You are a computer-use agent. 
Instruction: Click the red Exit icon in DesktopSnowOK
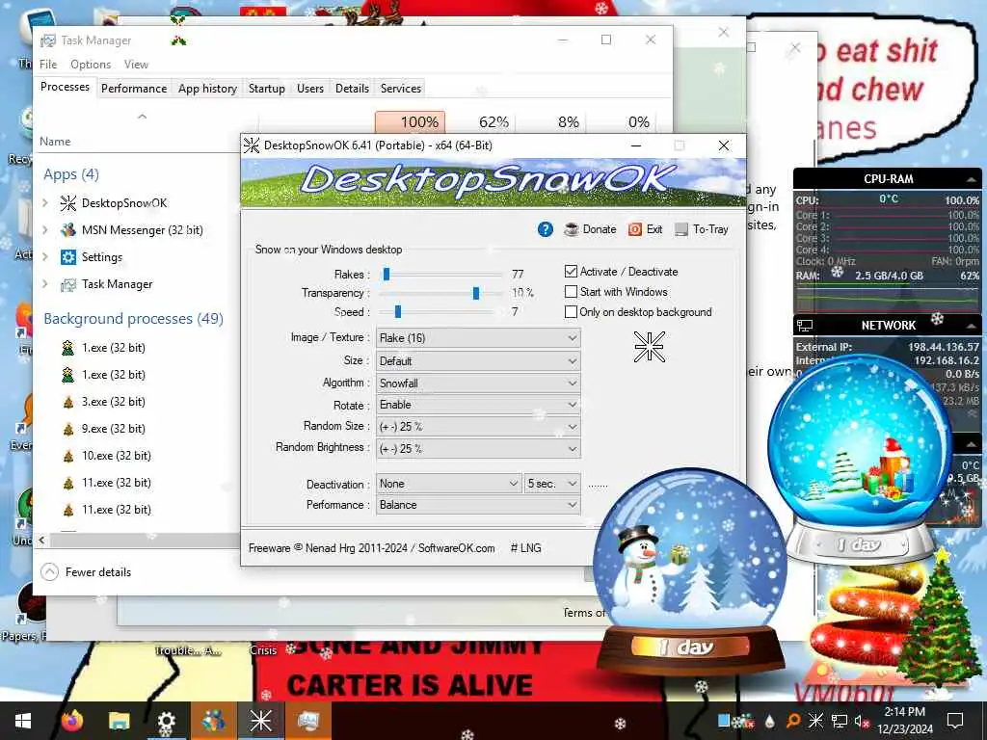(634, 229)
